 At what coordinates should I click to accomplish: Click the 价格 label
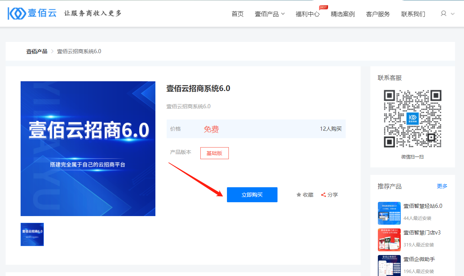[x=175, y=129]
